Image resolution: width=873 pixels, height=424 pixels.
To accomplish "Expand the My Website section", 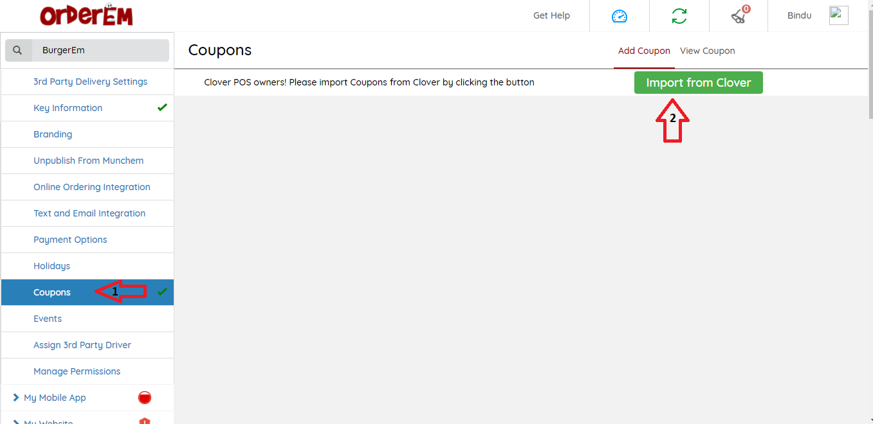I will (x=48, y=421).
